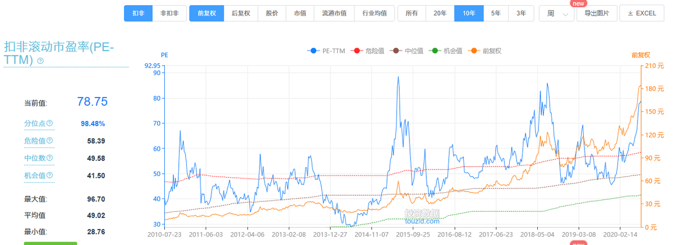Click x-axis date 2012-04-06
This screenshot has height=245, width=673.
point(247,235)
